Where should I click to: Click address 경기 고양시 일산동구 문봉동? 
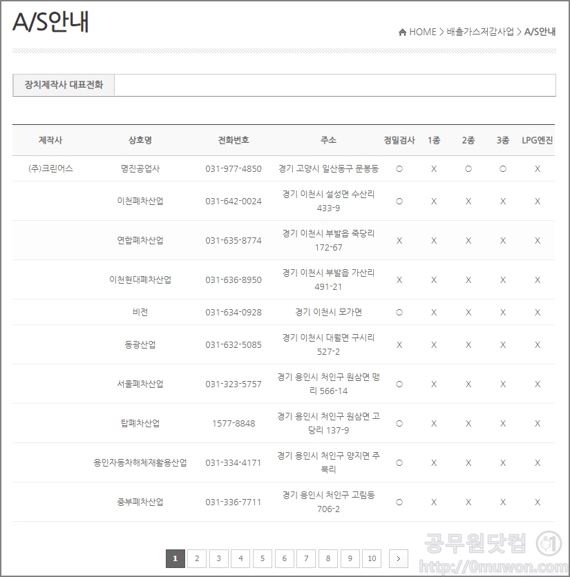pos(328,168)
